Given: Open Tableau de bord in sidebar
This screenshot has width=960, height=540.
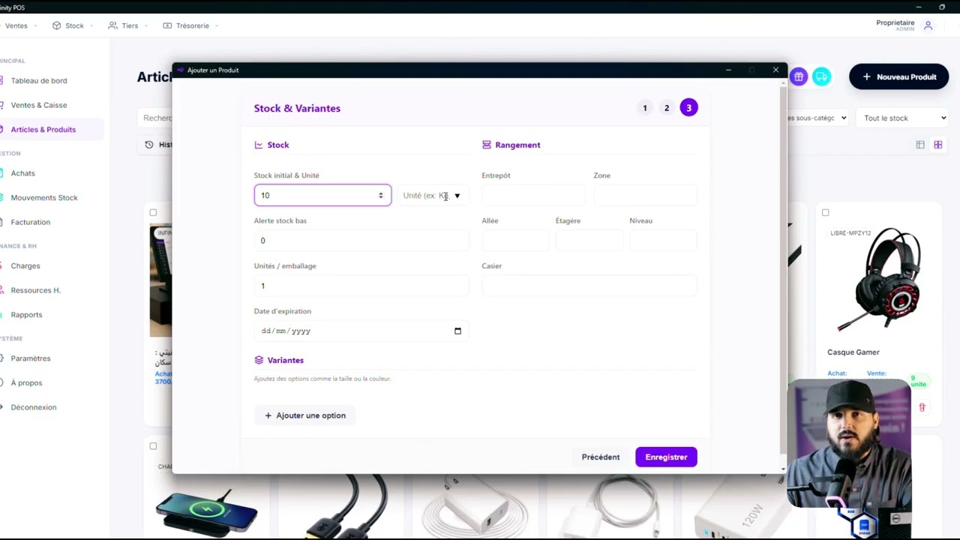Looking at the screenshot, I should 39,80.
